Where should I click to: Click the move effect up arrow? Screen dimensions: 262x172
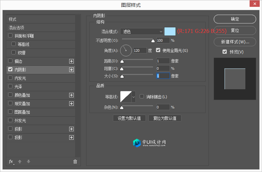pos(20,162)
